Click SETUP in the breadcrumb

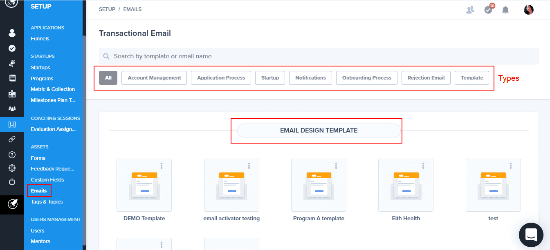pos(107,9)
